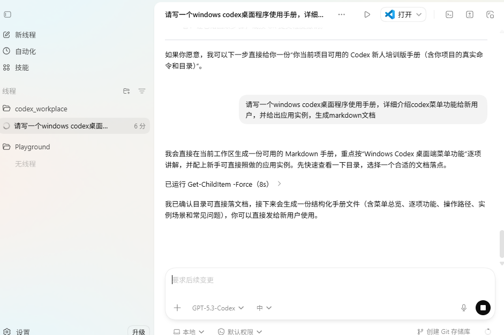Open the diff/changes panel icon

pos(470,14)
